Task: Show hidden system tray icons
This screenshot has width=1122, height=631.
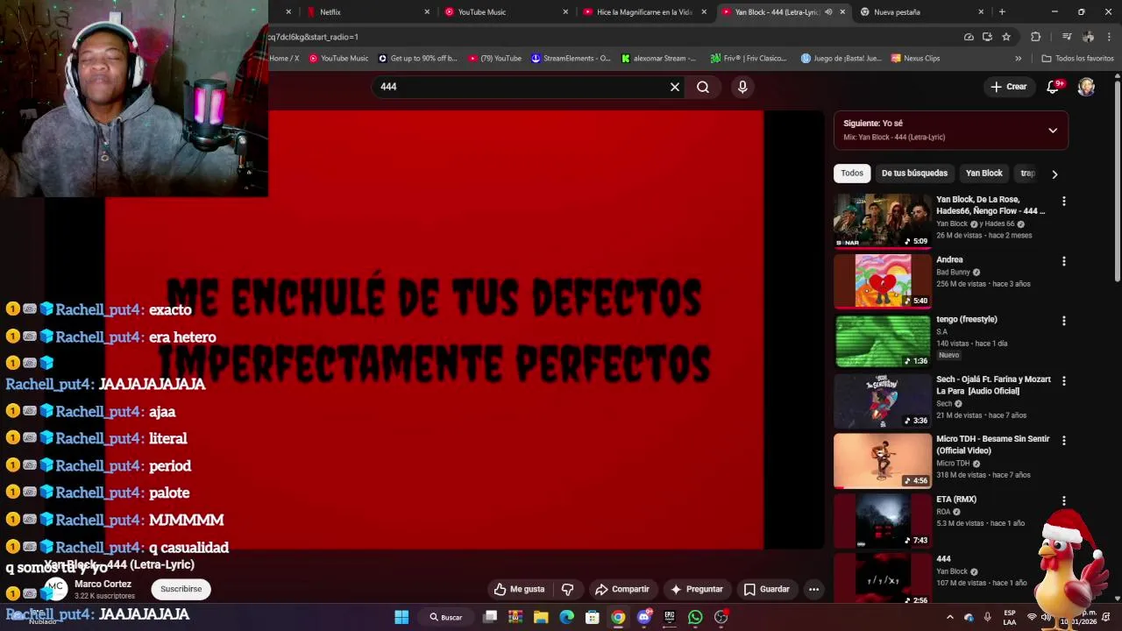Action: click(949, 617)
